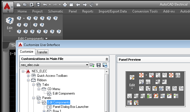Screen dimensions: 190x112
Task: Switch to the Panel ribbon tab
Action: (73, 11)
